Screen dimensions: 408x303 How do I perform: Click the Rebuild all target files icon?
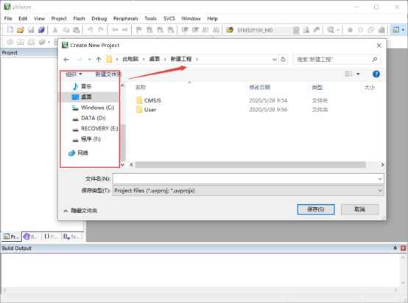31,42
